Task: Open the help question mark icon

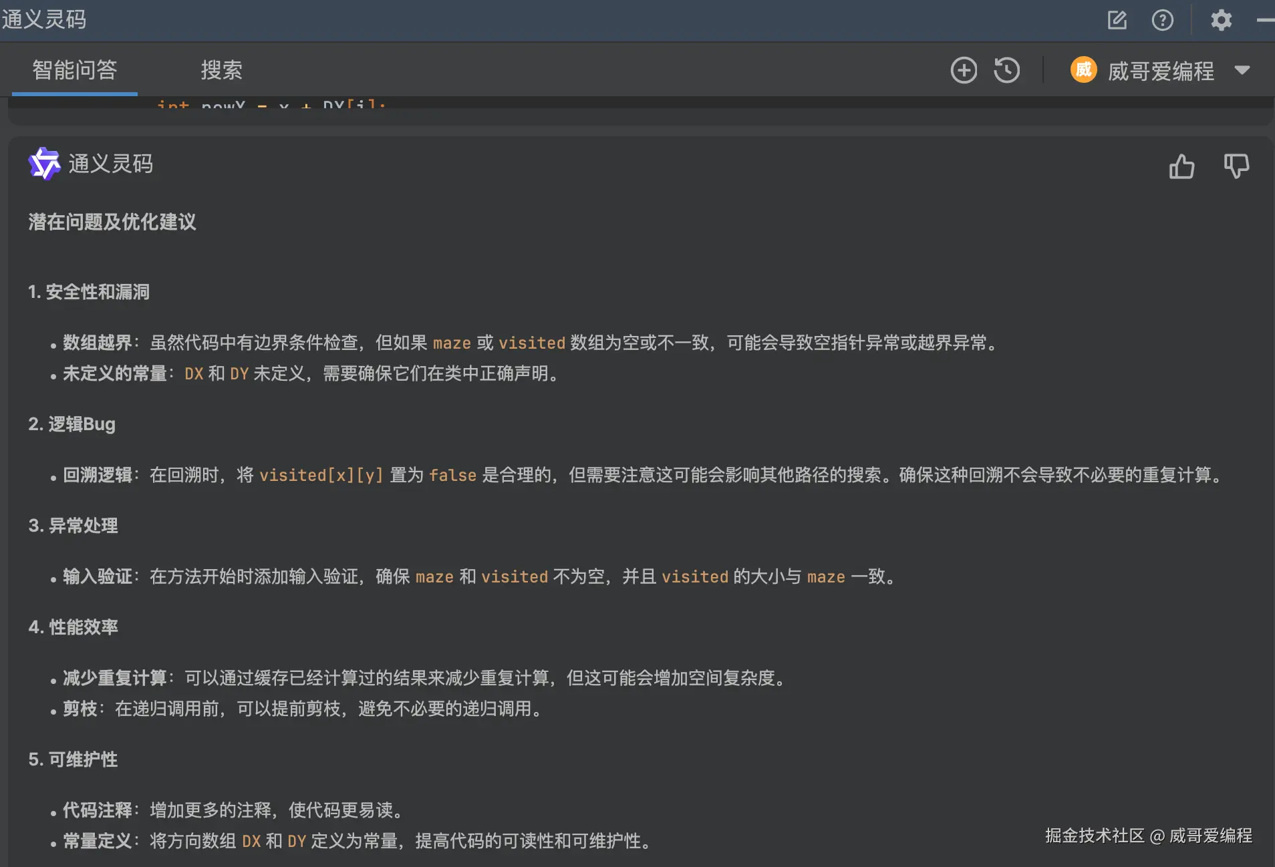Action: click(1163, 20)
